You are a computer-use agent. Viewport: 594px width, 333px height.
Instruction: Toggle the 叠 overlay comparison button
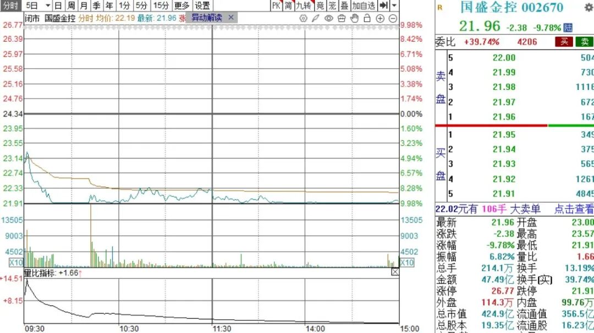pos(344,6)
